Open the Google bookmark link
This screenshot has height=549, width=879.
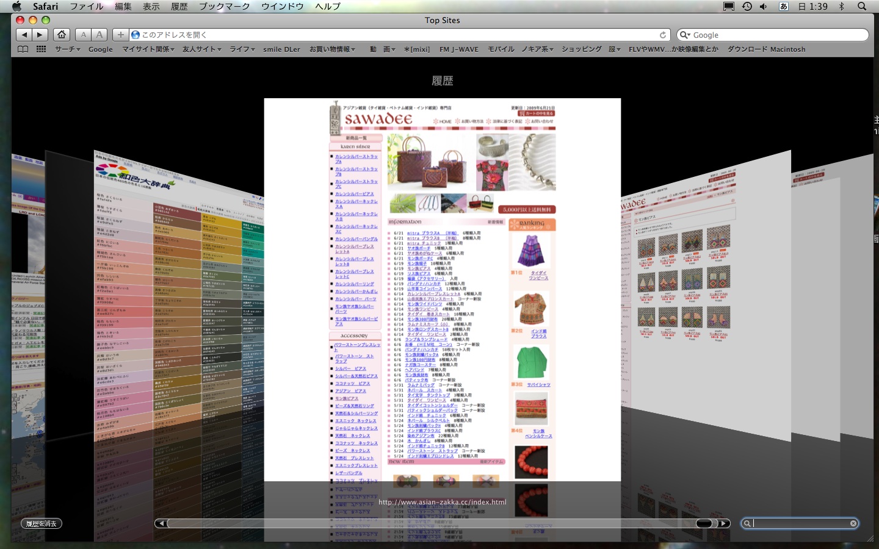[101, 49]
